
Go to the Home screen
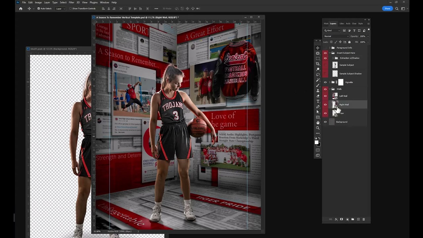(21, 9)
